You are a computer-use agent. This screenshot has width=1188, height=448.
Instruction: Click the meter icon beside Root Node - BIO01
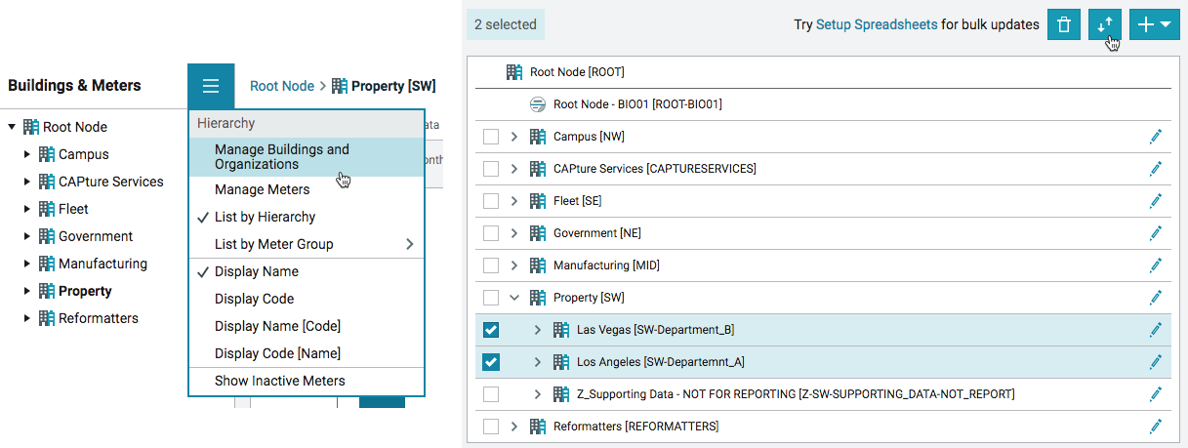[537, 104]
